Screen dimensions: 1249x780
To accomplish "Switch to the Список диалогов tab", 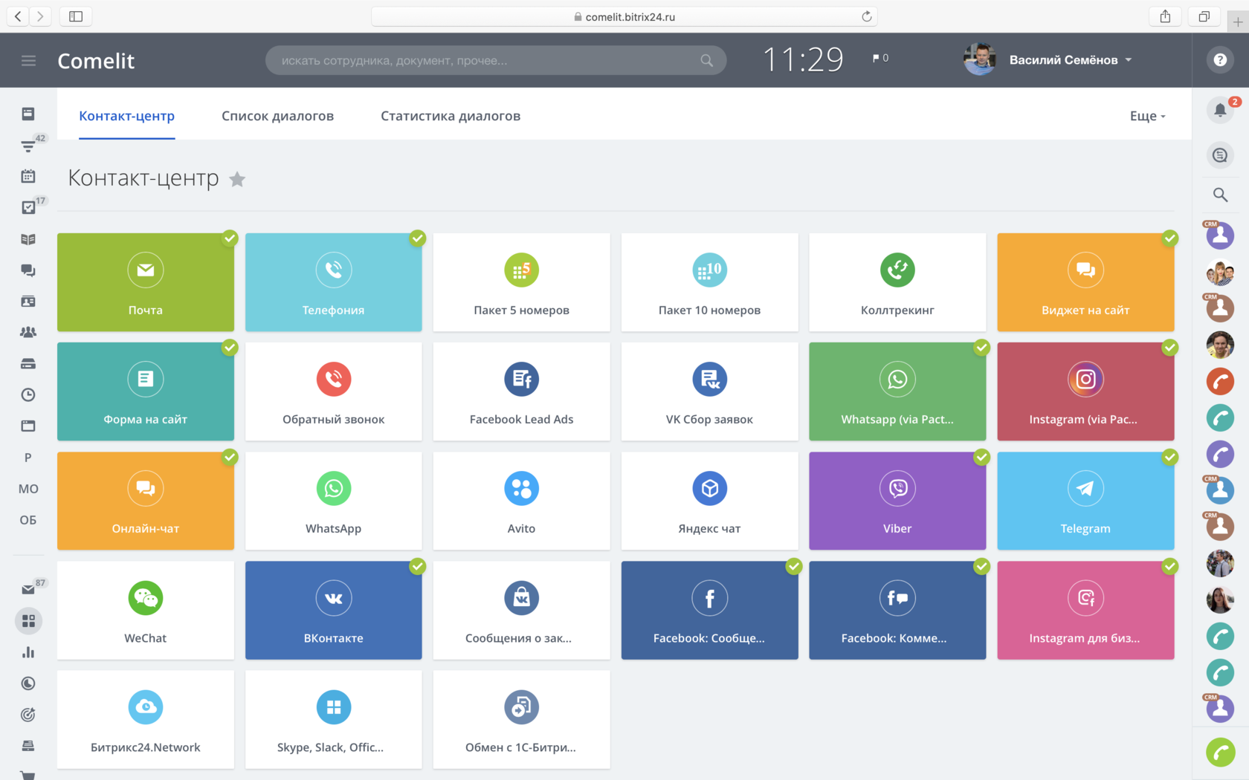I will click(277, 116).
